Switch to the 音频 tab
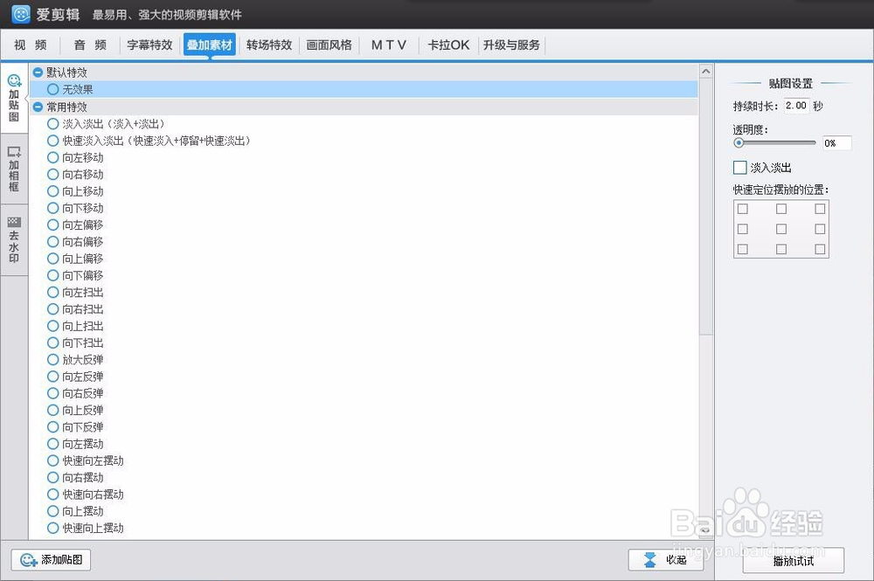 coord(90,45)
